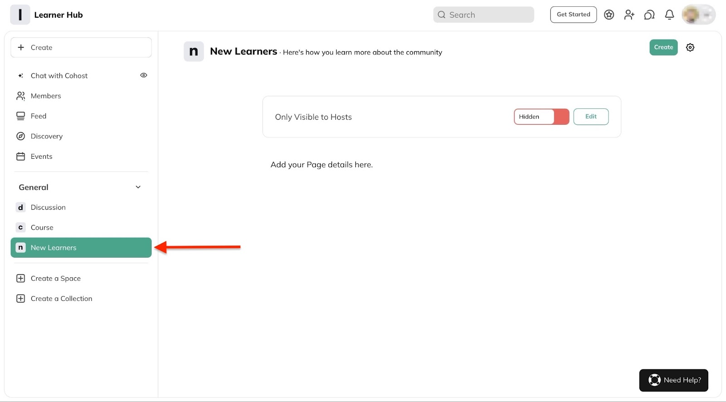Click the sidebar Create button
Viewport: 726px width, 402px height.
click(81, 47)
